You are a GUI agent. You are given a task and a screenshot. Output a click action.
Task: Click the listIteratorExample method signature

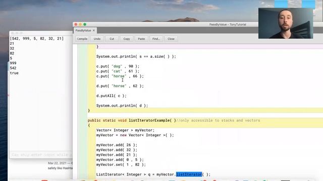click(x=132, y=121)
